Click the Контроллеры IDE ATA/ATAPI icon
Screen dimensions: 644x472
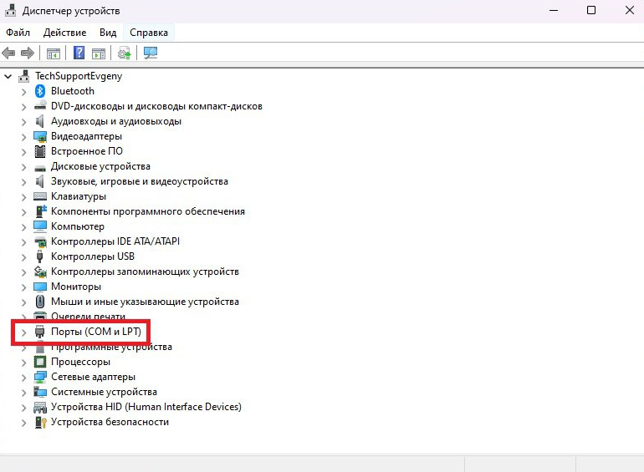40,242
